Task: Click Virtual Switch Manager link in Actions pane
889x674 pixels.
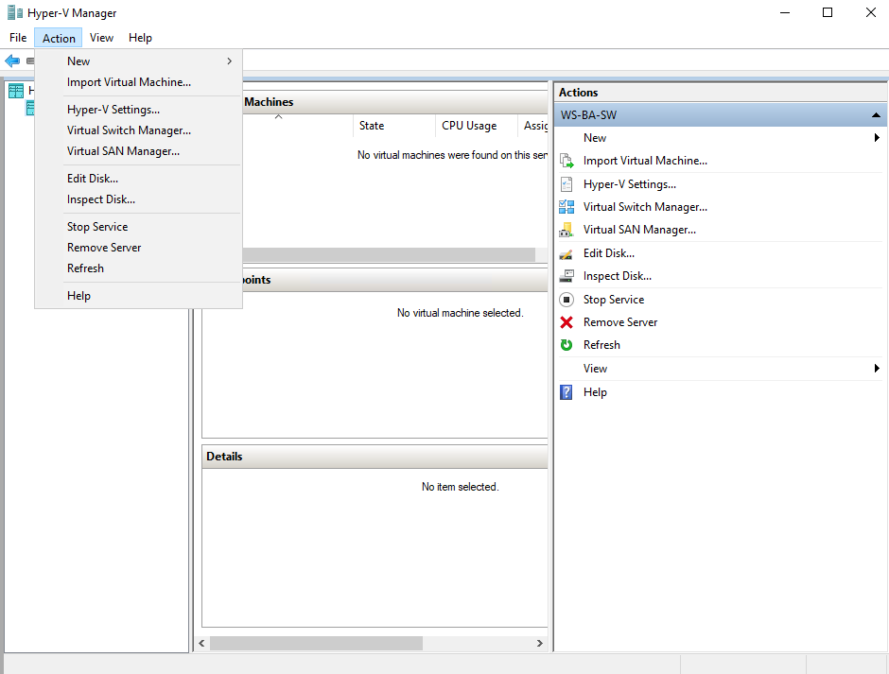Action: coord(645,207)
